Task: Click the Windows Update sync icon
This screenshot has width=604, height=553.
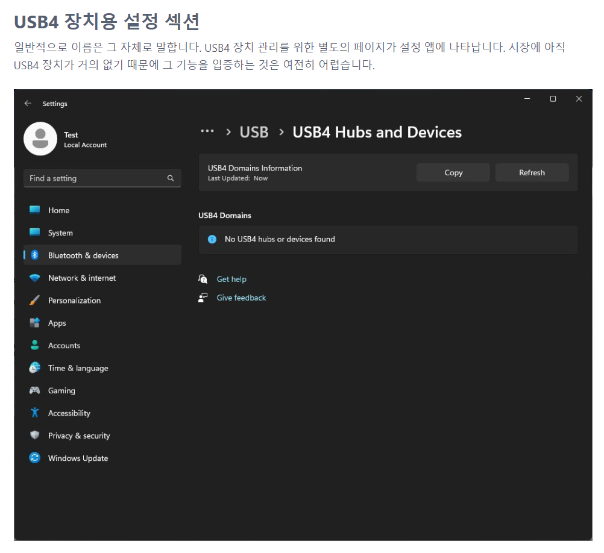Action: click(x=35, y=458)
